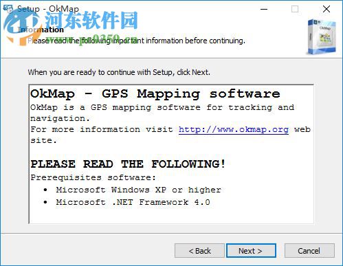This screenshot has width=343, height=266.
Task: Click the OkMap software box image
Action: (322, 36)
